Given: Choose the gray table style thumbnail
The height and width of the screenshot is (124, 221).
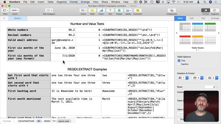Looking at the screenshot, I should [185, 27].
